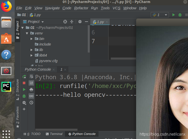Open the TODO tool window

click(32, 134)
